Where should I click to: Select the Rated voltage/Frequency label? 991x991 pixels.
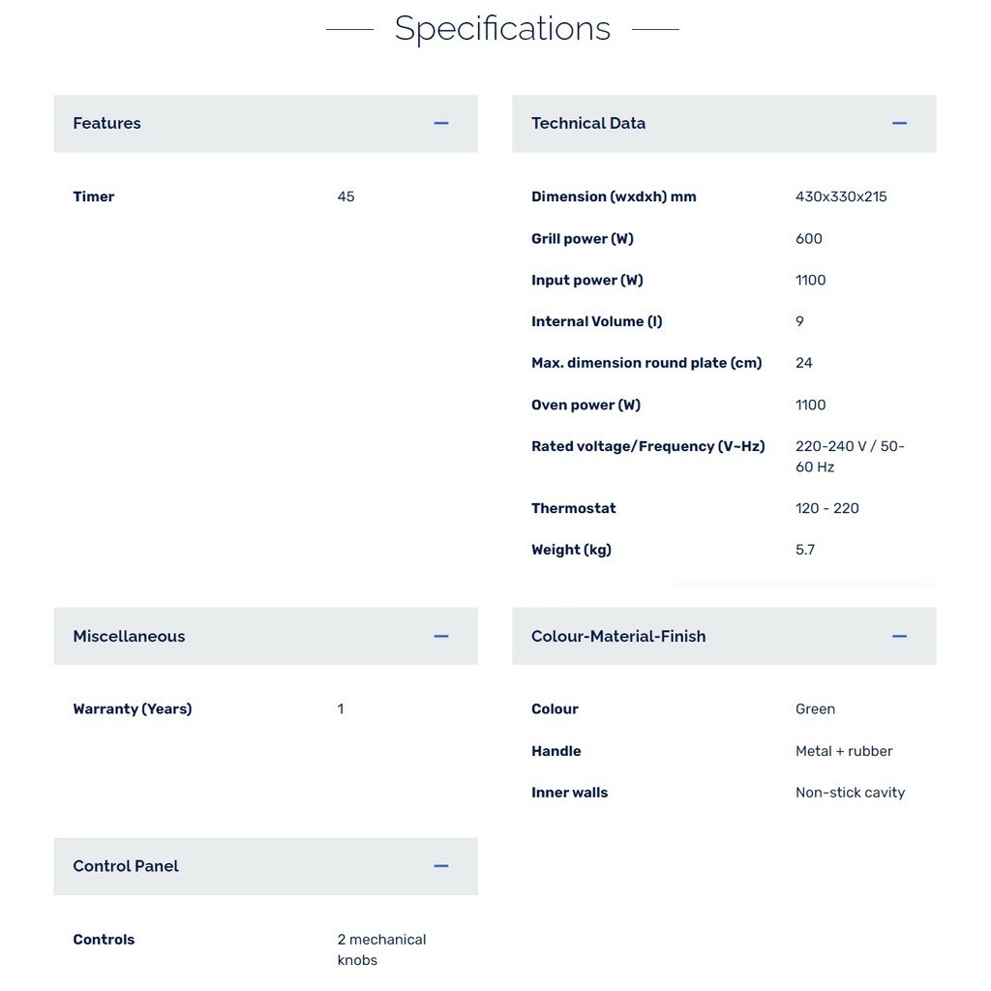click(647, 446)
